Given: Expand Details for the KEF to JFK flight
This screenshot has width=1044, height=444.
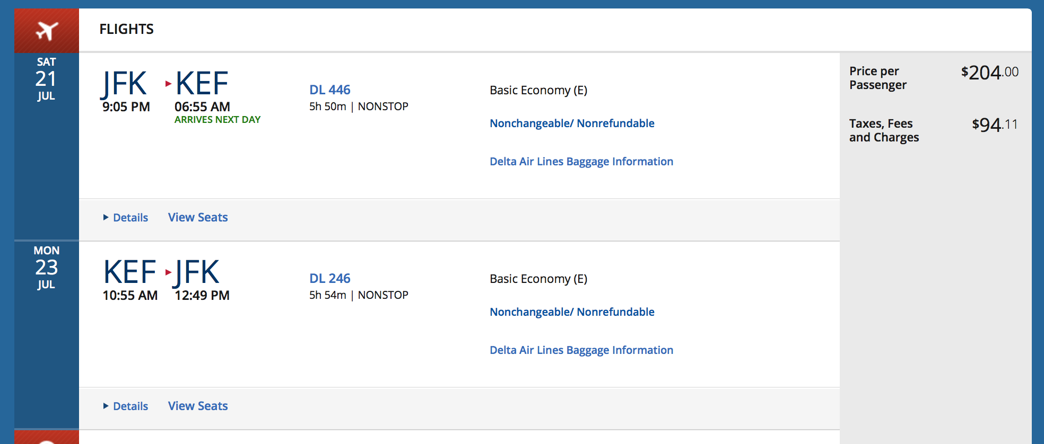Looking at the screenshot, I should [130, 406].
